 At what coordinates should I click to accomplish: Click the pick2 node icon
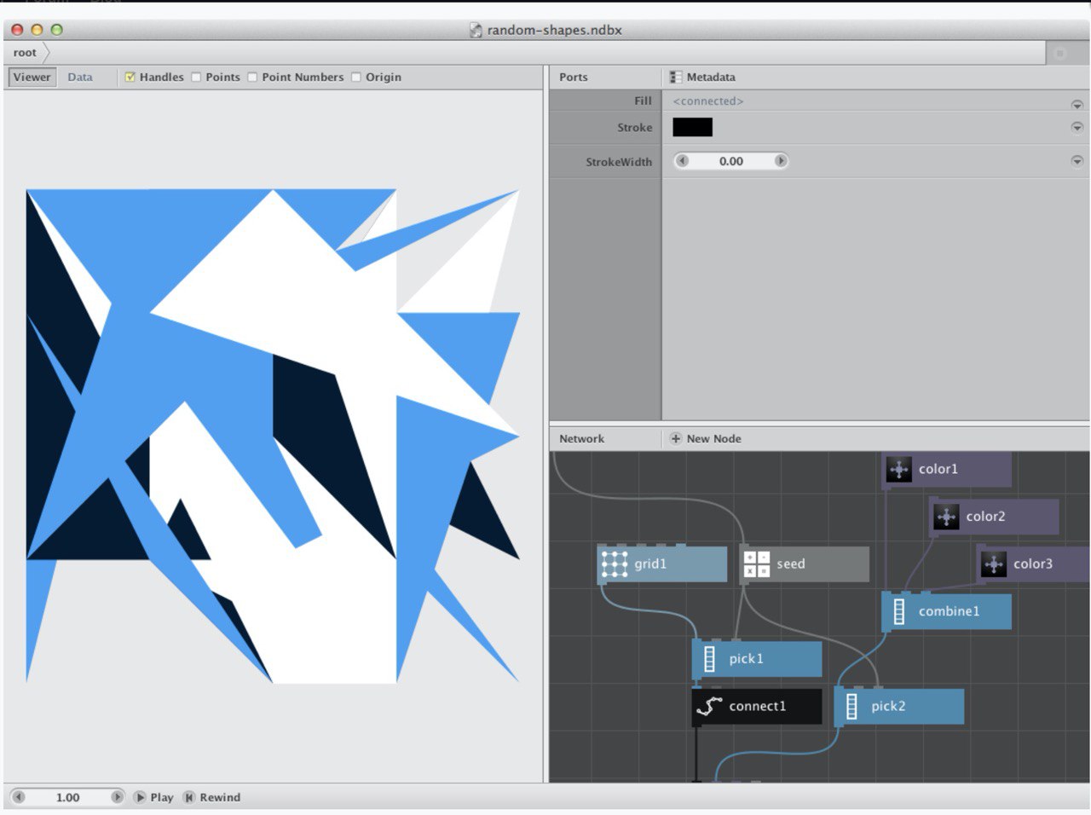click(851, 706)
